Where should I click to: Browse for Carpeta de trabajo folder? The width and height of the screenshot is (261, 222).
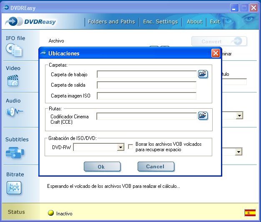click(x=203, y=74)
